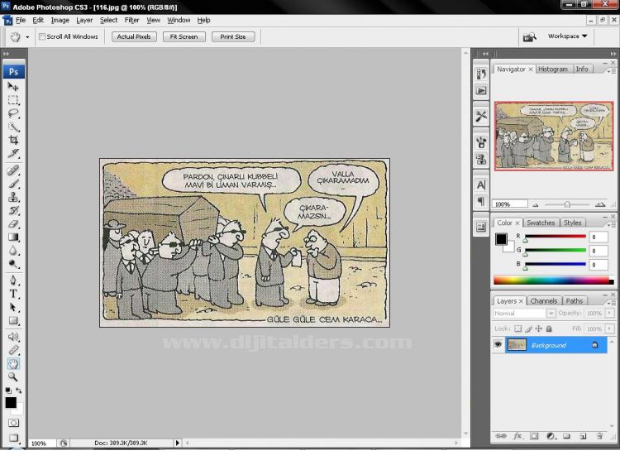This screenshot has height=465, width=620.
Task: Open the Character panel icon
Action: pos(481,185)
